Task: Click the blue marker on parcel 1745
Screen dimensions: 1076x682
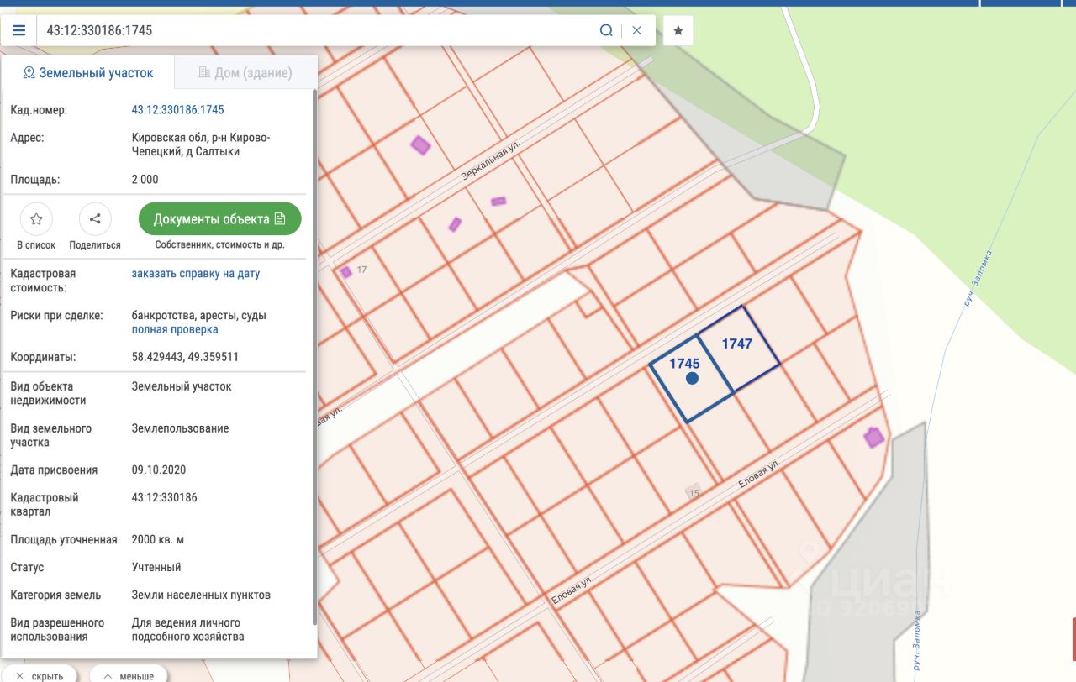Action: click(x=692, y=379)
